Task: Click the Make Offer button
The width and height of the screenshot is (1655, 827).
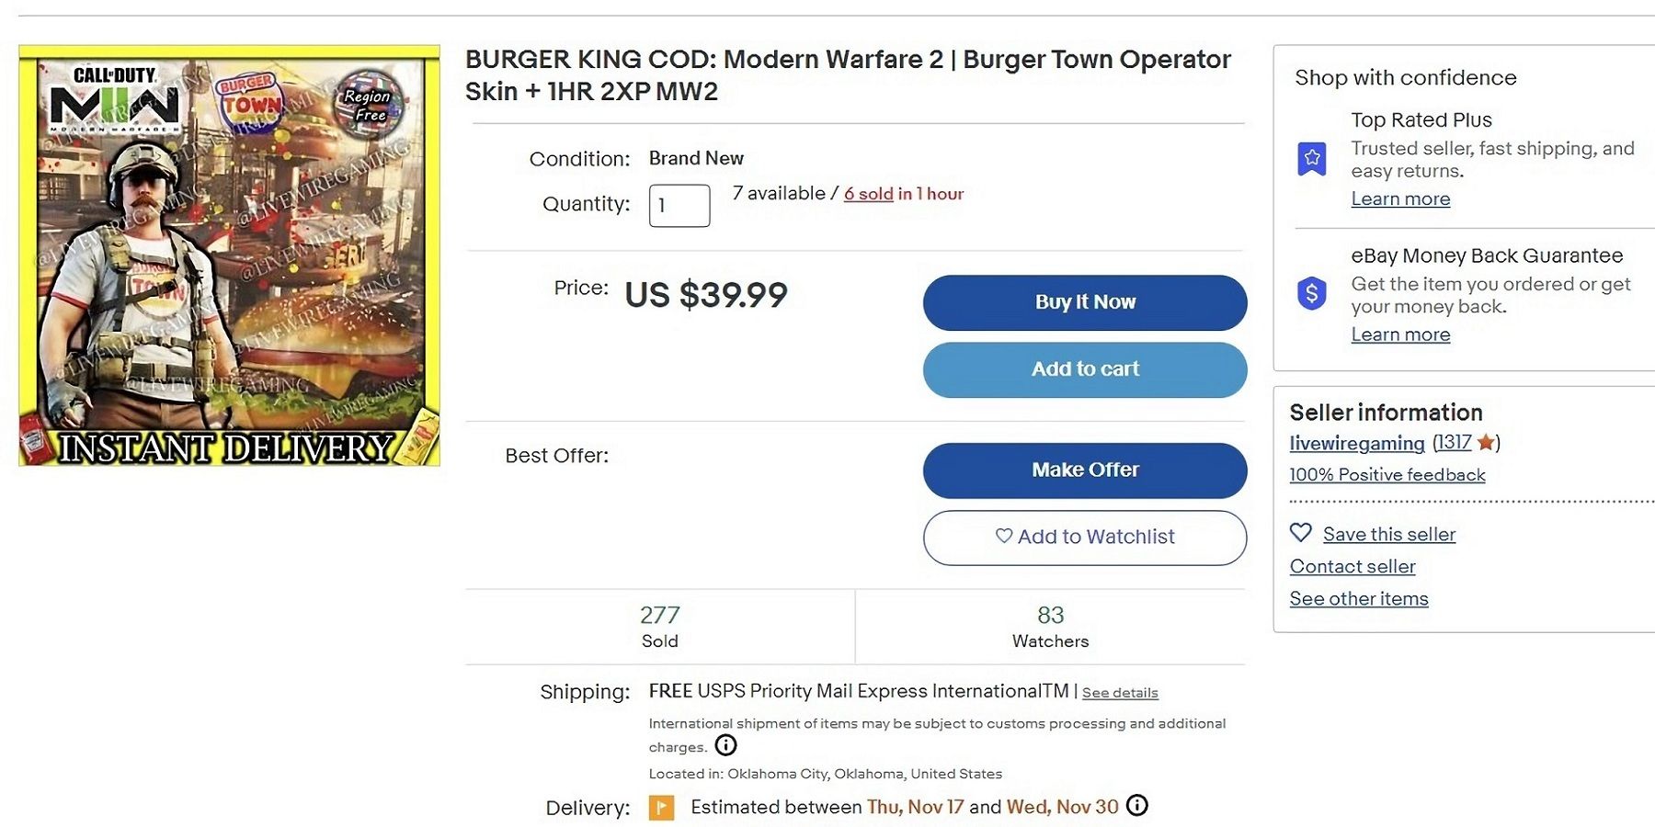Action: [1084, 470]
